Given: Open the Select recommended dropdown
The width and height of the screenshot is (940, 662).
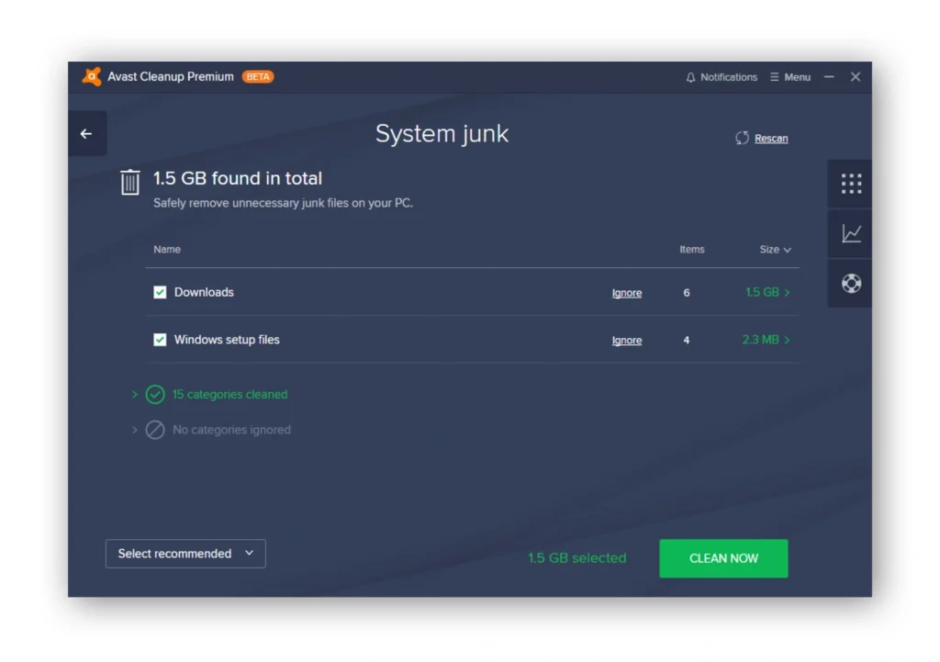Looking at the screenshot, I should [x=185, y=554].
